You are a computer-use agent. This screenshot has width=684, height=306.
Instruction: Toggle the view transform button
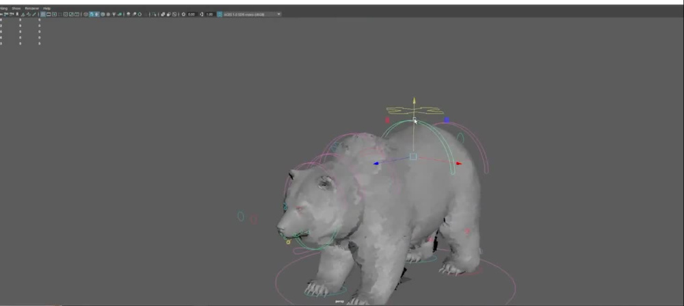pyautogui.click(x=220, y=14)
